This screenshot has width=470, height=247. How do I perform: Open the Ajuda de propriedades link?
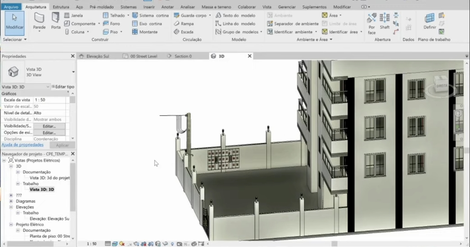23,145
